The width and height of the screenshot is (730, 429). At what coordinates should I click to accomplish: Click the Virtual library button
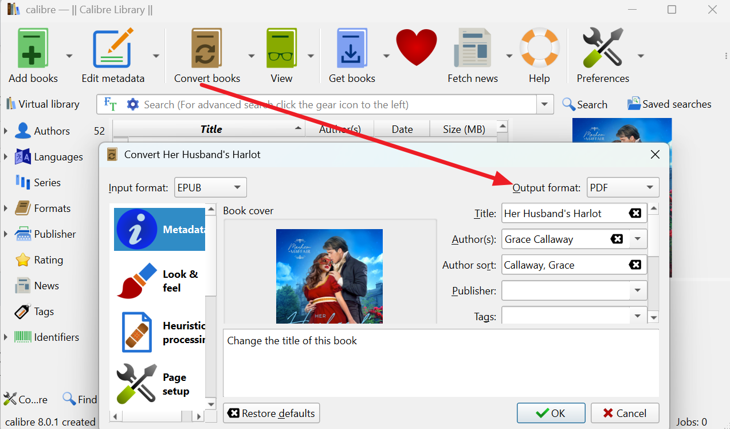click(43, 104)
